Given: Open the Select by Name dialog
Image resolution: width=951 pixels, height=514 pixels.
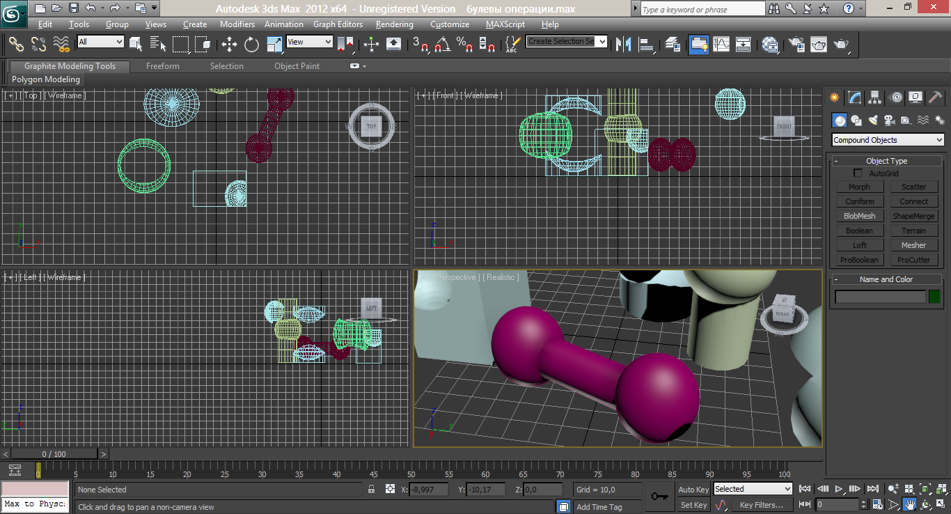Looking at the screenshot, I should [x=158, y=45].
